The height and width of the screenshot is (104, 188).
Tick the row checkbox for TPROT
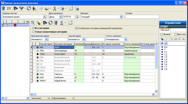point(34,81)
